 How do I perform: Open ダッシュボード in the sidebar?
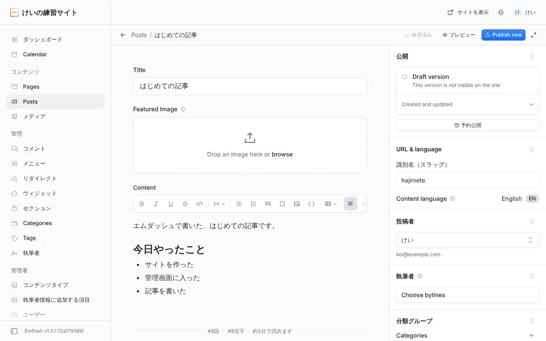55,40
